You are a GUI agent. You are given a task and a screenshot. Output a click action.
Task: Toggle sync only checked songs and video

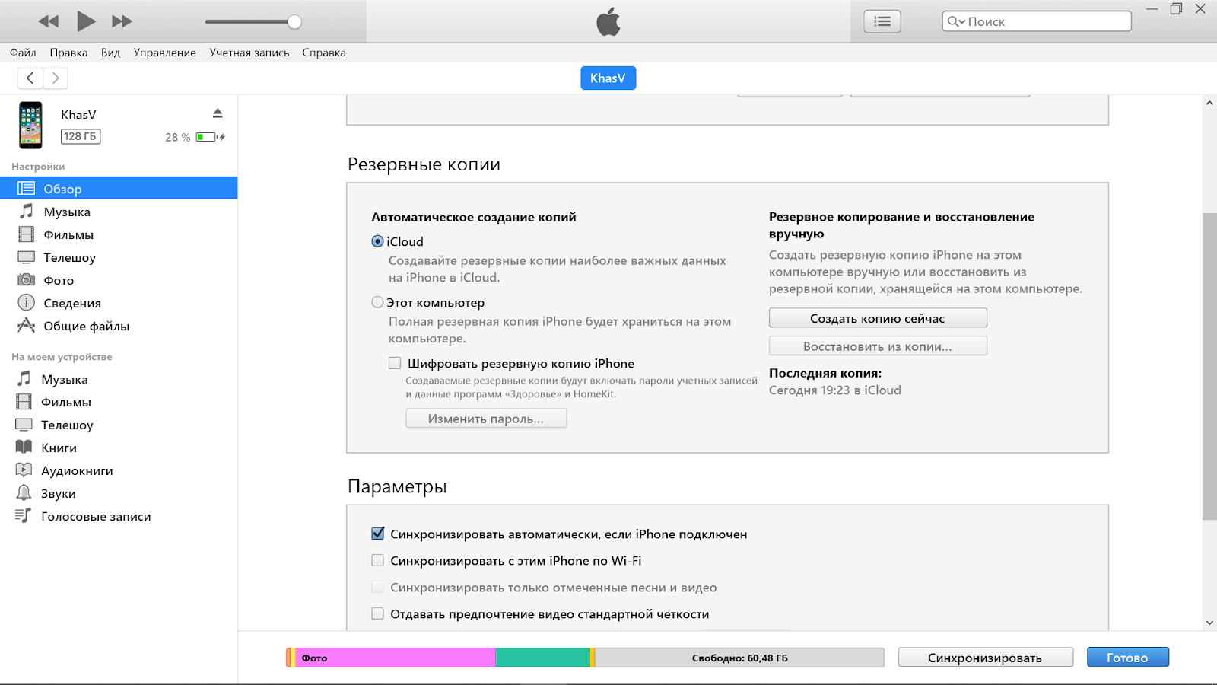coord(377,587)
